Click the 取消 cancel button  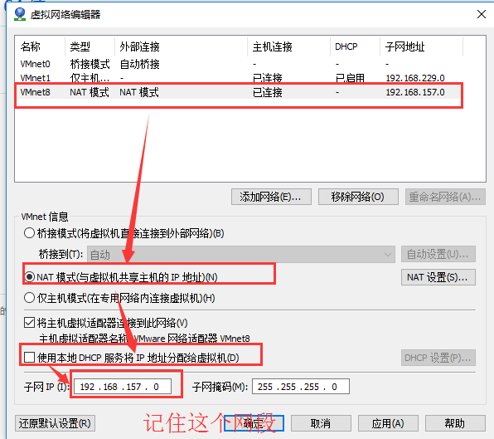pyautogui.click(x=321, y=423)
